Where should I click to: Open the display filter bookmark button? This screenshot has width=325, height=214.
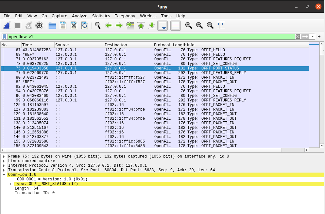pos(5,37)
